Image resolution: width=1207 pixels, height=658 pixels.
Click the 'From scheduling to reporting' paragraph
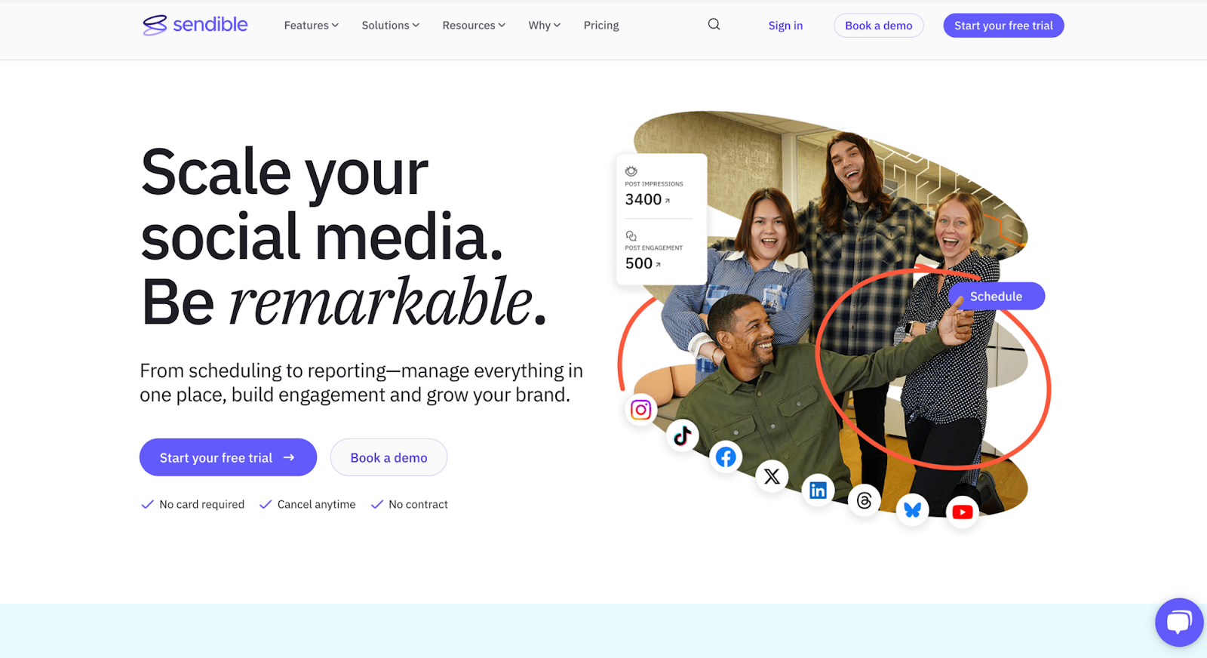[x=361, y=383]
